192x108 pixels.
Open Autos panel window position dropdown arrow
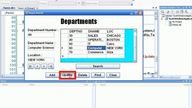coord(87,81)
